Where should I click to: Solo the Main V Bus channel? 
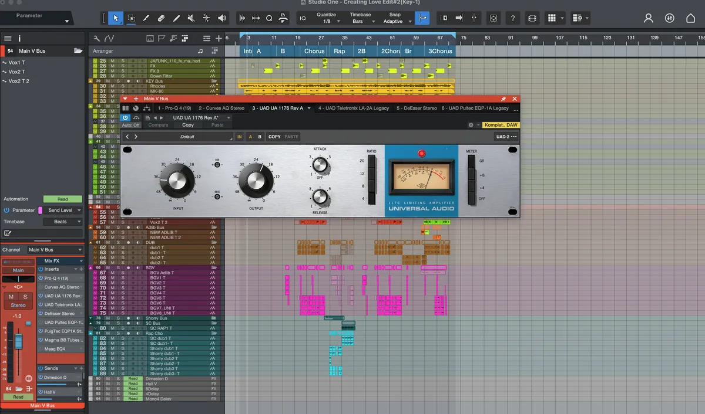[25, 297]
